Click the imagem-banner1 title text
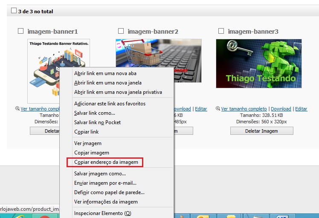The image size is (319, 218). (53, 32)
